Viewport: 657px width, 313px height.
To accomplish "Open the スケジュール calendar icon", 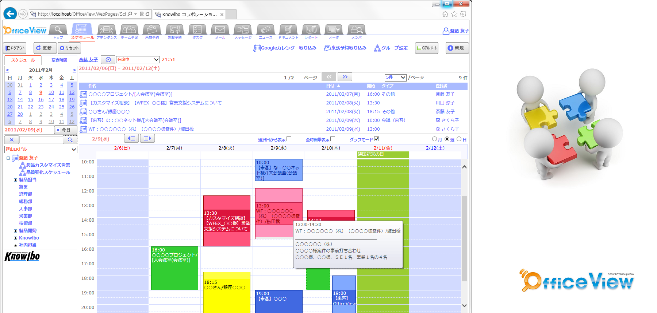I will pos(81,29).
